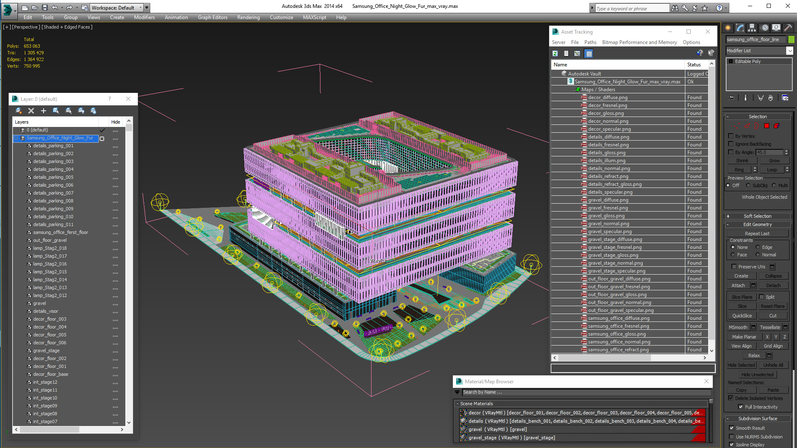Freeze/unfreeze all layers snowflake icon

93,111
